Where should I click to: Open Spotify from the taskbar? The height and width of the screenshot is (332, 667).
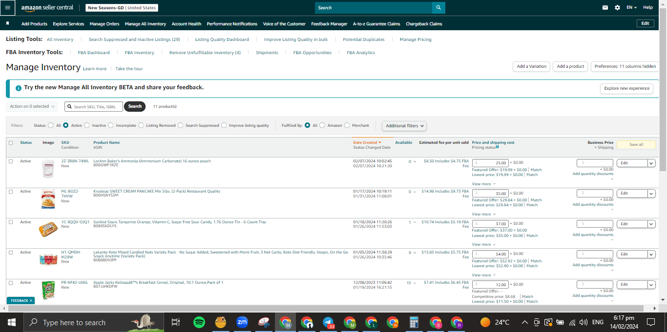(x=199, y=322)
